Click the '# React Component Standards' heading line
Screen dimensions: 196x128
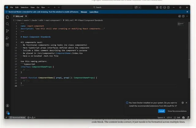pyautogui.click(x=36, y=37)
